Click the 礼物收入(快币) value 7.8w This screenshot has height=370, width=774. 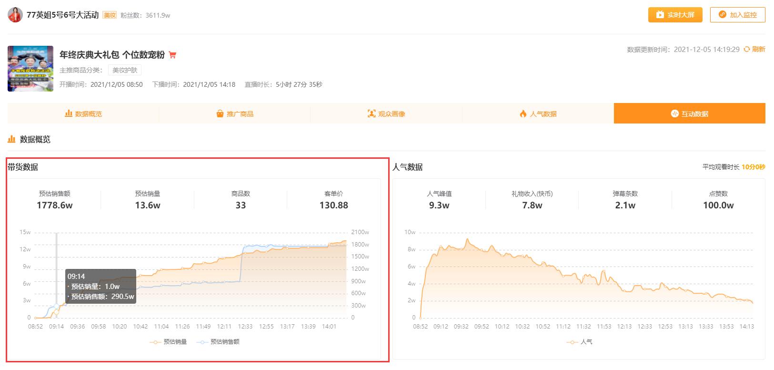(532, 206)
